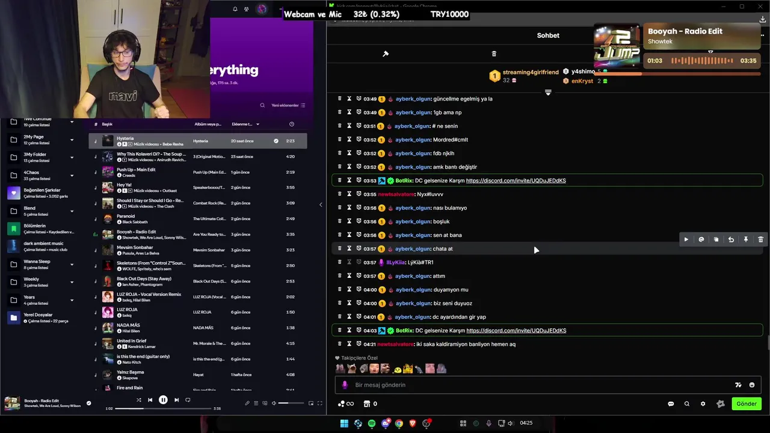Open Spotify profile avatar at top
Image resolution: width=770 pixels, height=433 pixels.
point(262,9)
